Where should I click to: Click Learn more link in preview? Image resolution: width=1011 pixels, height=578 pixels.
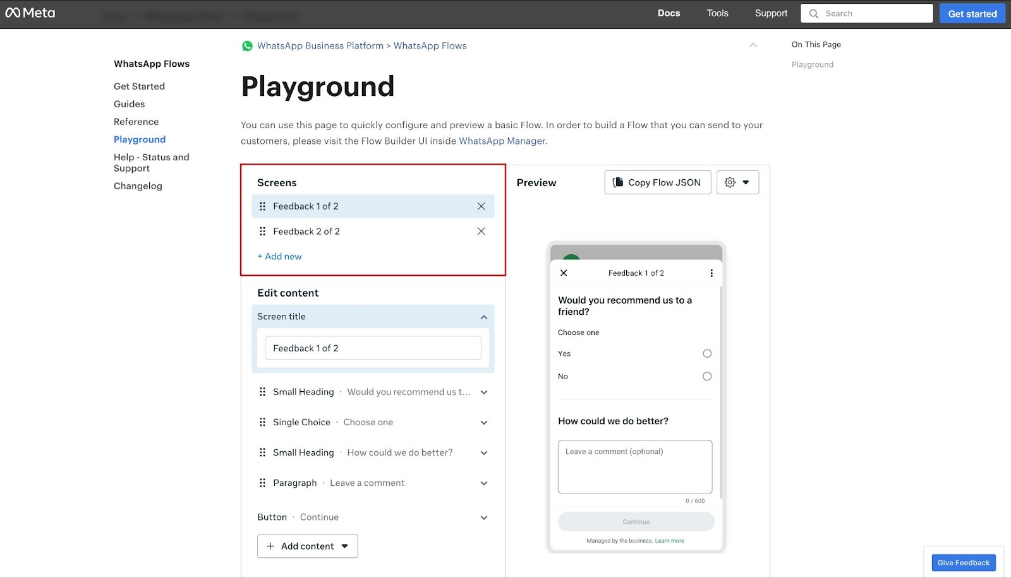coord(669,541)
